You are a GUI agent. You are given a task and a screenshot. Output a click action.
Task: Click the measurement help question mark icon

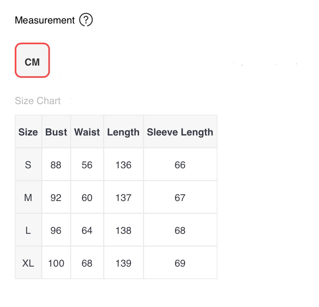(x=86, y=20)
